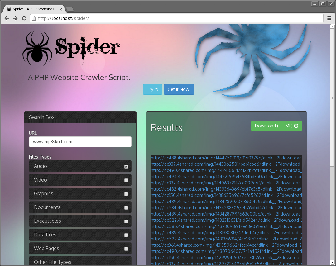336x266 pixels.
Task: Open the dc488.4shared.com result link
Action: [x=227, y=158]
